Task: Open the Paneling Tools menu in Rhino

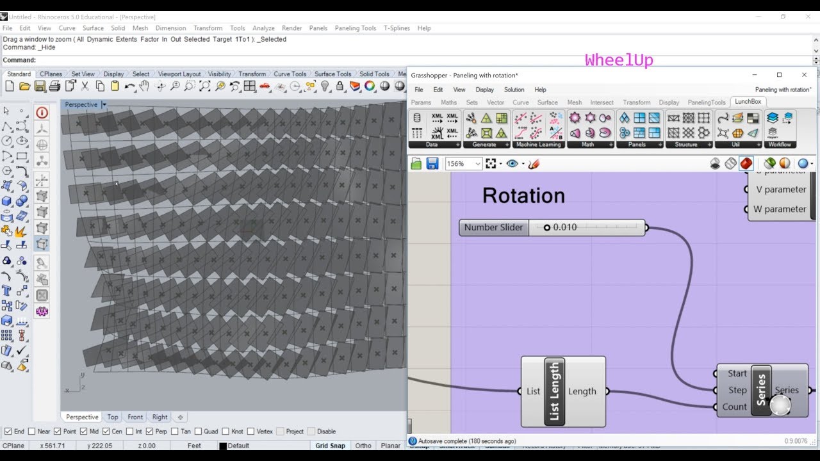Action: pyautogui.click(x=356, y=28)
